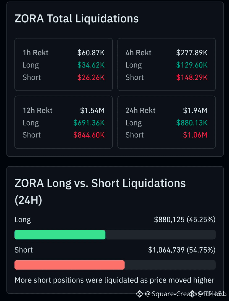The image size is (229, 301).
Task: Select the 1h Rekt card
Action: click(64, 64)
